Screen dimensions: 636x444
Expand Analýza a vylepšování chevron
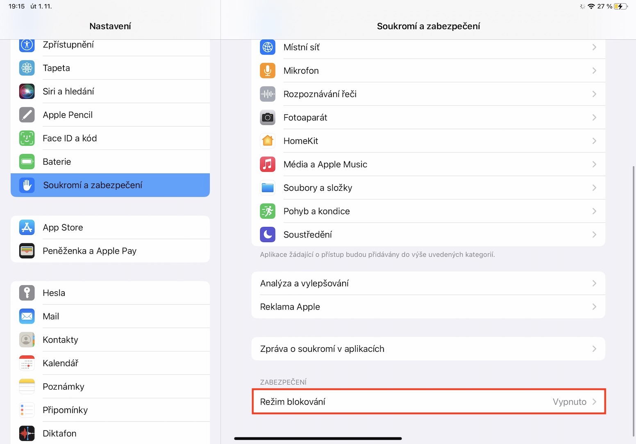click(x=594, y=283)
